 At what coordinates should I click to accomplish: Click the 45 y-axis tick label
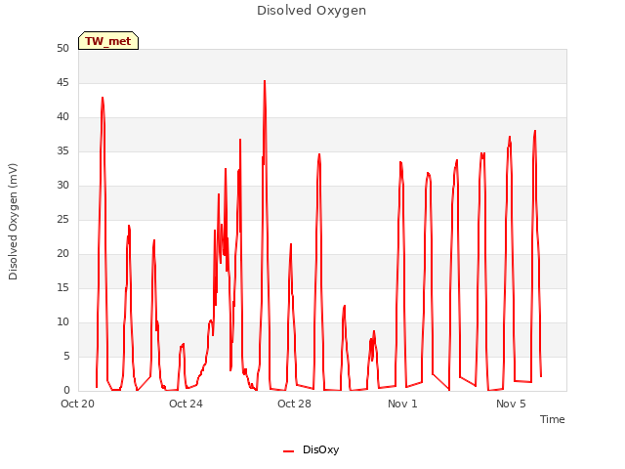click(x=62, y=82)
